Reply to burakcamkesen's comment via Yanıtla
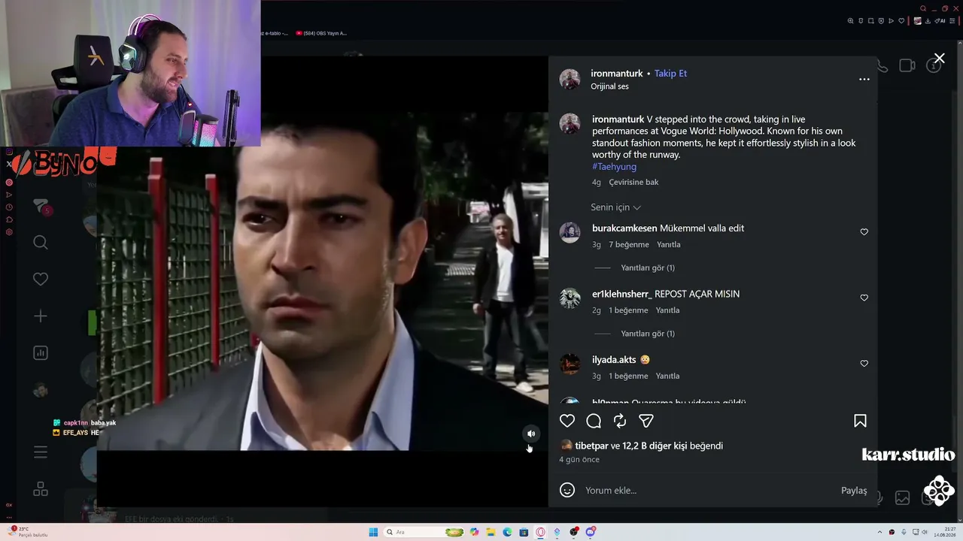The image size is (963, 541). tap(668, 245)
